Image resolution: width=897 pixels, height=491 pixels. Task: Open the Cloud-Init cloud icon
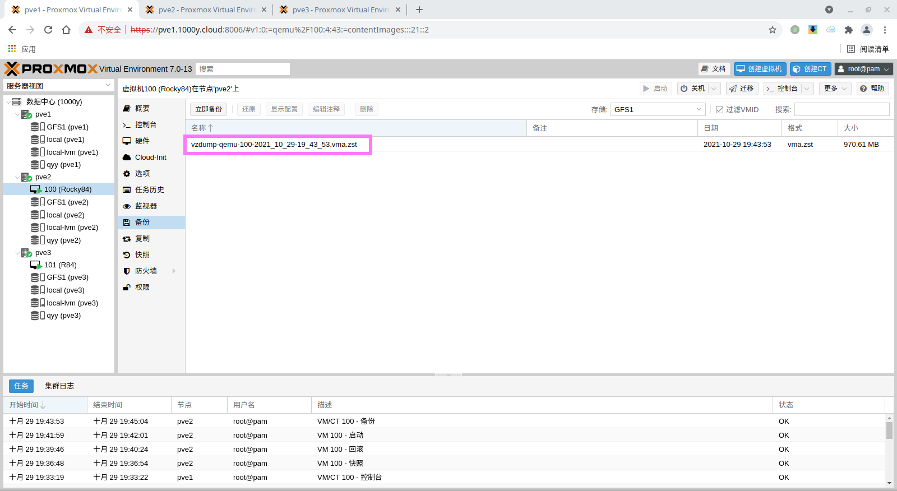[x=127, y=158]
